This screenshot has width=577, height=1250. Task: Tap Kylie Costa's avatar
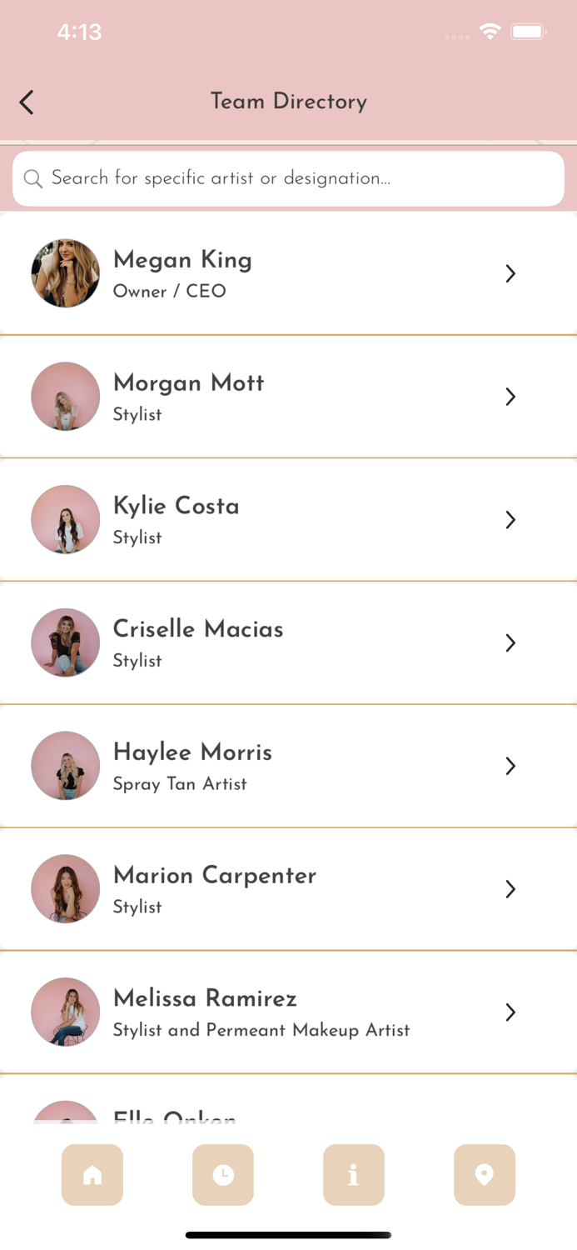(65, 520)
